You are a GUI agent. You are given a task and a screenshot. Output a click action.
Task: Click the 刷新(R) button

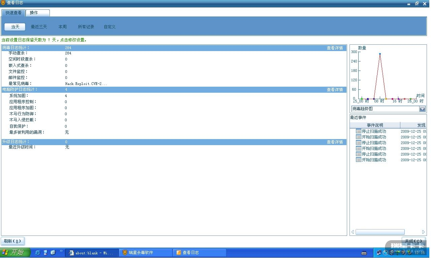click(13, 241)
